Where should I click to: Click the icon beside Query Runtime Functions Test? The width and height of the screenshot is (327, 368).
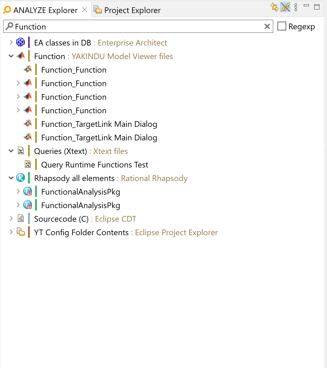tap(28, 164)
